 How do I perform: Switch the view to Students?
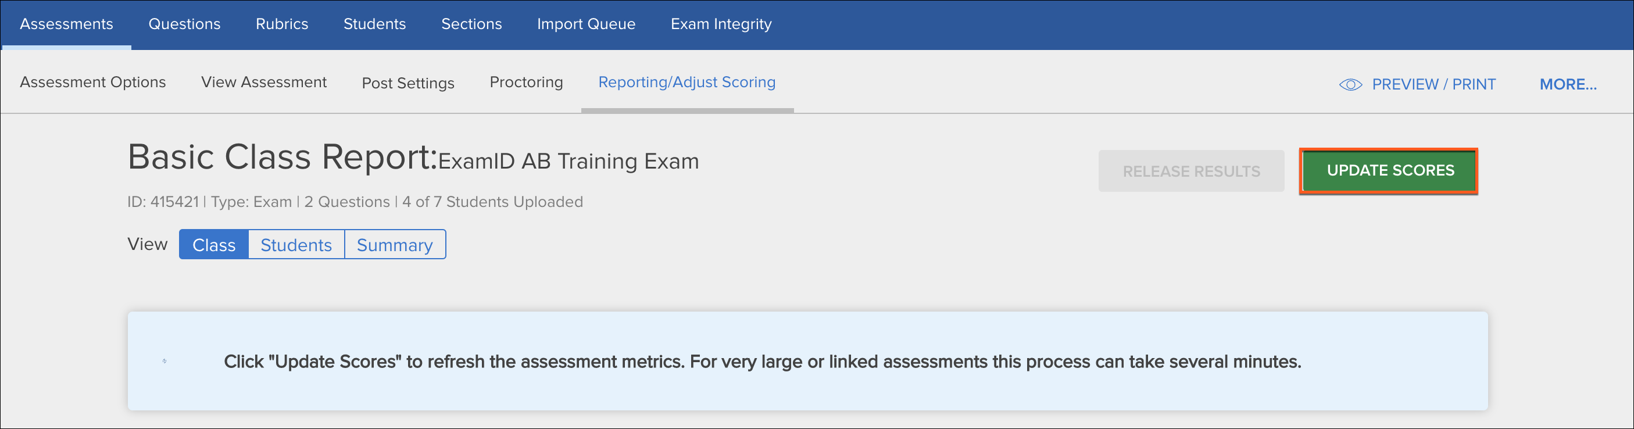[x=296, y=244]
